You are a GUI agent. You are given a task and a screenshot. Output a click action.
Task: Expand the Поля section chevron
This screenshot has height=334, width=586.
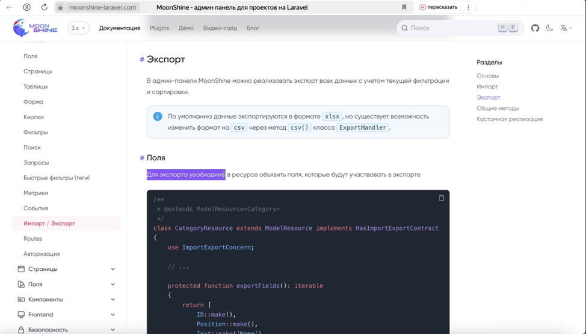pos(113,284)
